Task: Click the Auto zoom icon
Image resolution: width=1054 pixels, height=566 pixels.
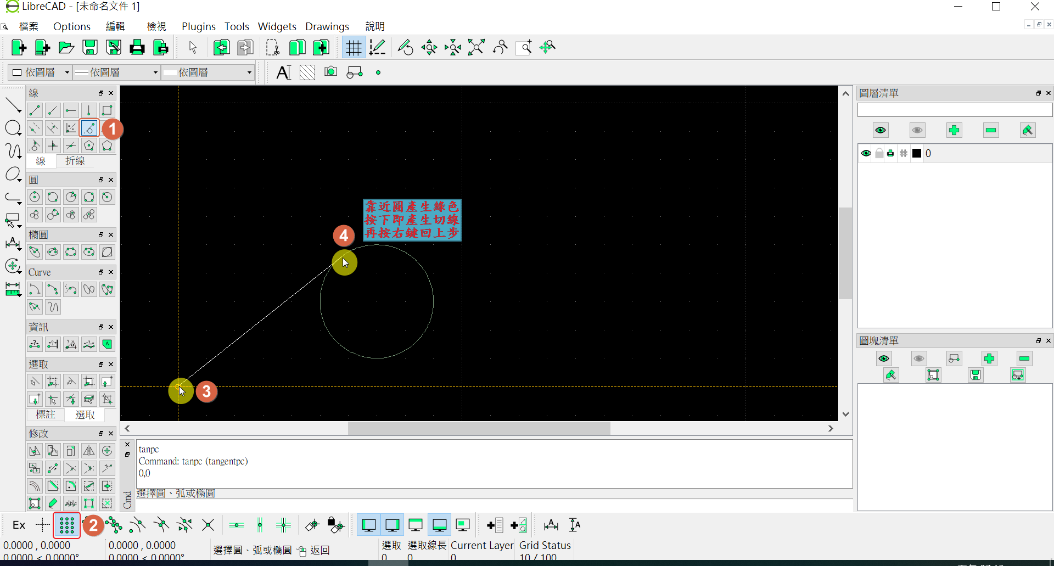Action: [476, 48]
